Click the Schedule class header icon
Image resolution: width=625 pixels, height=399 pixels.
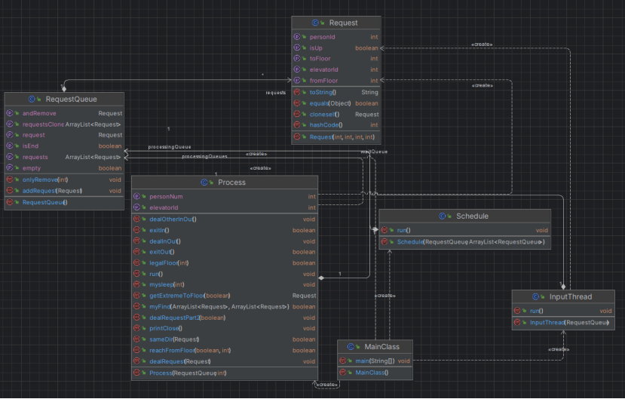pos(442,216)
